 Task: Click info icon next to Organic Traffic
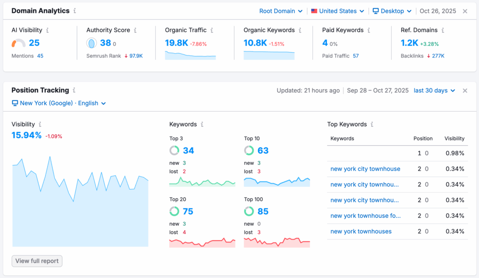coord(212,30)
